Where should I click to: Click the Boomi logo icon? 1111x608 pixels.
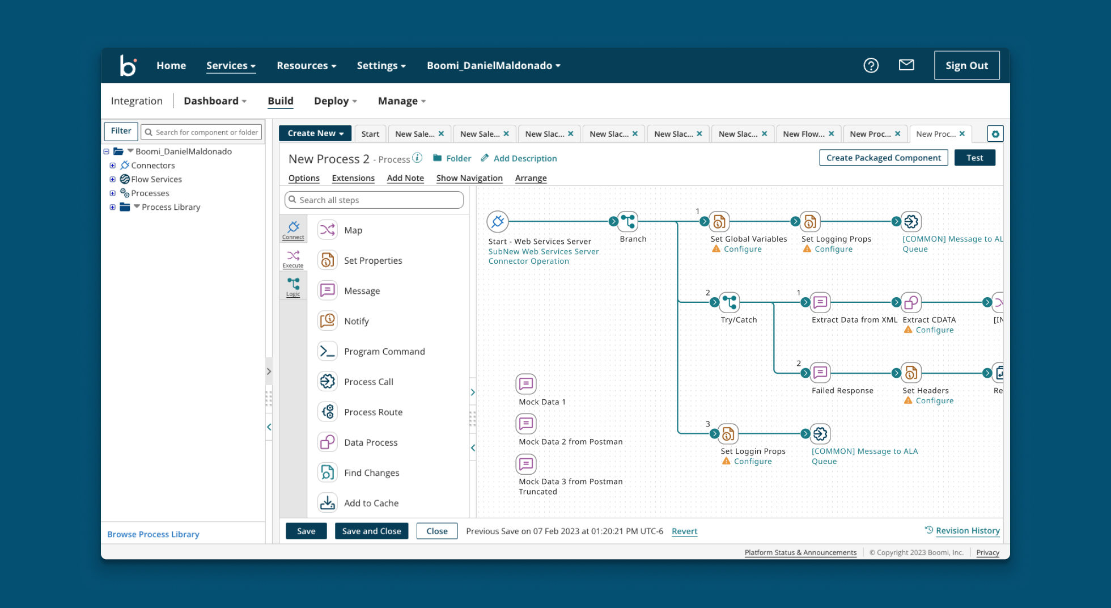[x=128, y=65]
